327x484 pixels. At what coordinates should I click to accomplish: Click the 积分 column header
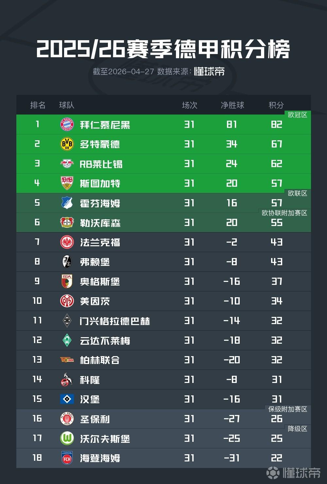click(x=276, y=105)
